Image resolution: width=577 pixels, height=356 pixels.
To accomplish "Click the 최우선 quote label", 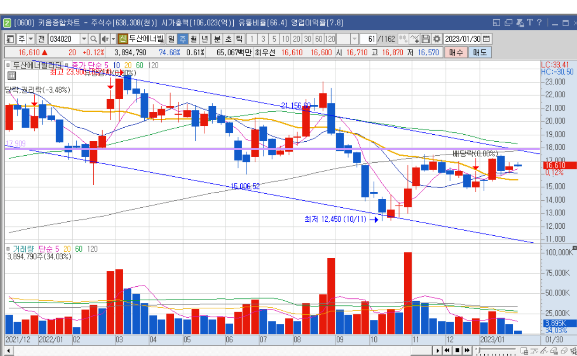I will tap(265, 52).
